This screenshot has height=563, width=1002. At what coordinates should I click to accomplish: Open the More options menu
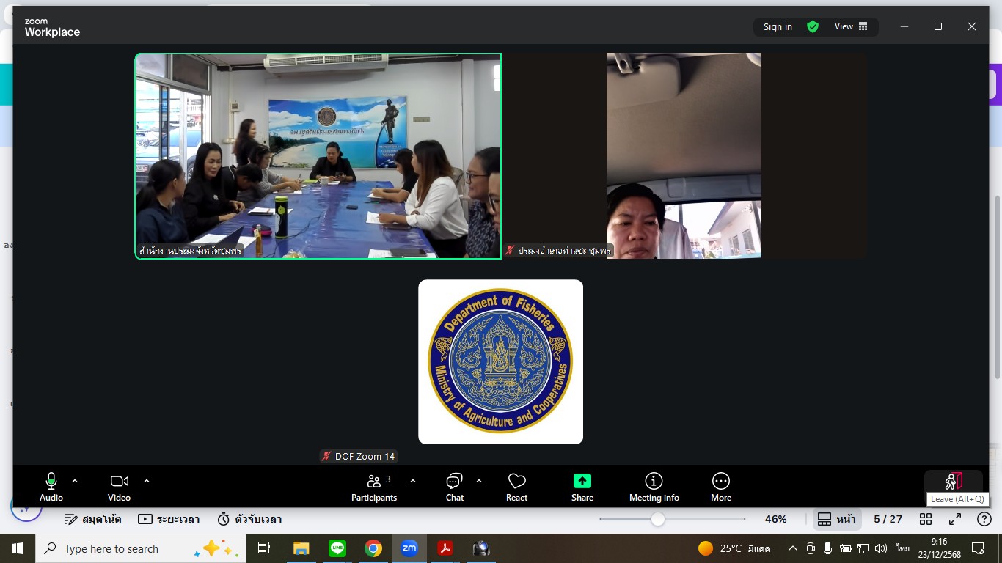720,487
